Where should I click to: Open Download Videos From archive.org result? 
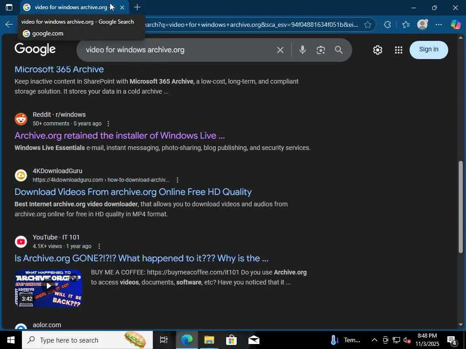pos(133,192)
